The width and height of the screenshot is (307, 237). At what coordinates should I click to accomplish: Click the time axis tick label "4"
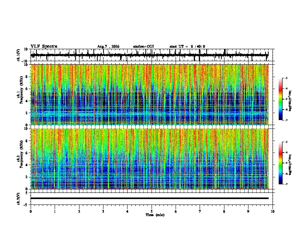[x=128, y=211]
